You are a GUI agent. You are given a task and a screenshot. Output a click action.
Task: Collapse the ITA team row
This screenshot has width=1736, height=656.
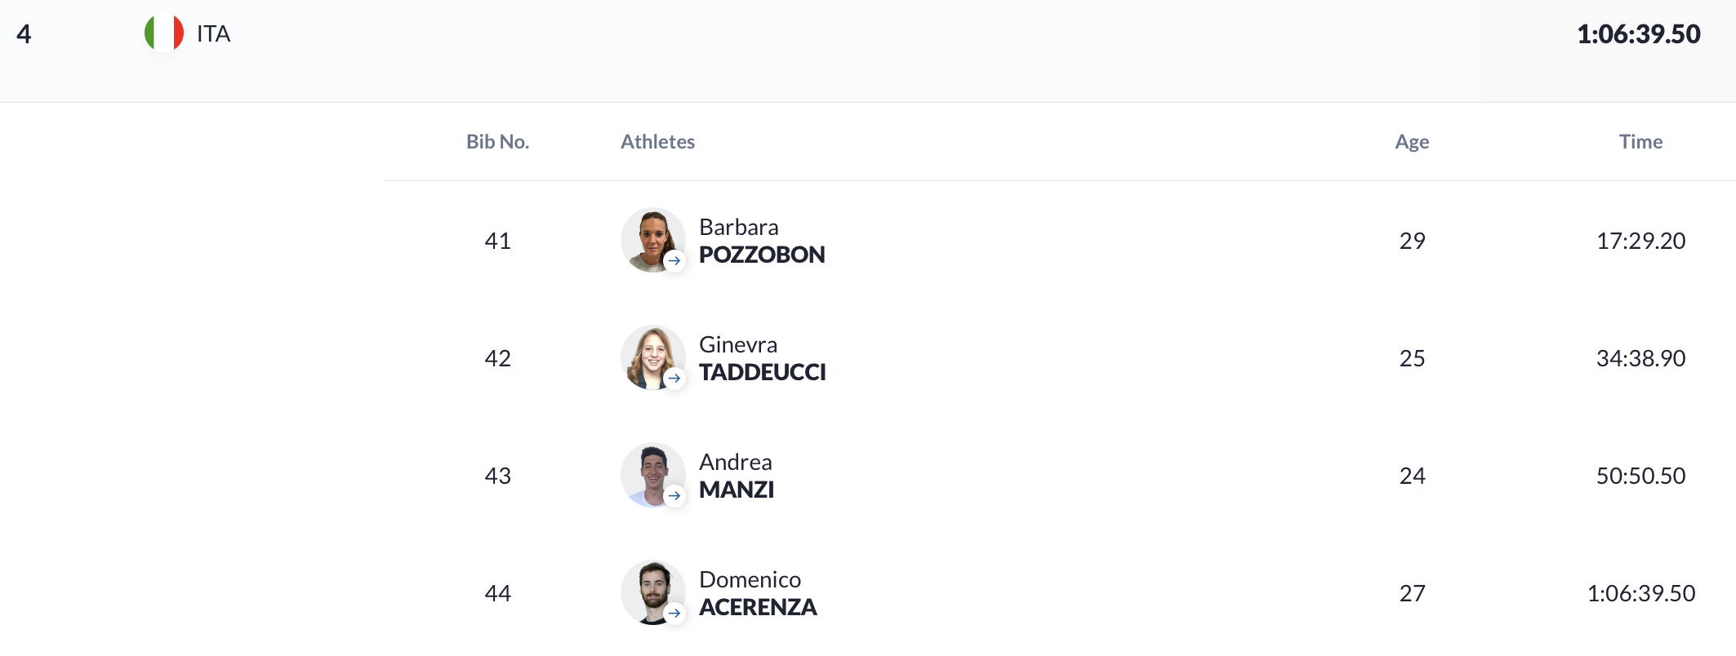[x=868, y=51]
